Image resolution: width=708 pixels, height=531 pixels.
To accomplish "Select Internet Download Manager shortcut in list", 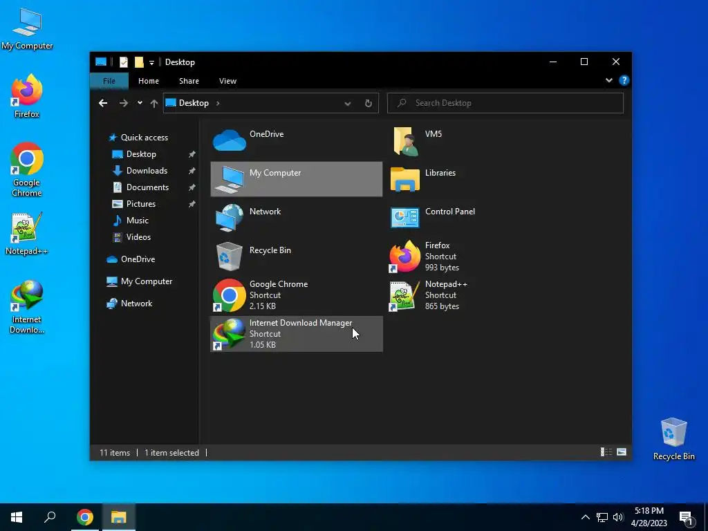I will (x=296, y=334).
